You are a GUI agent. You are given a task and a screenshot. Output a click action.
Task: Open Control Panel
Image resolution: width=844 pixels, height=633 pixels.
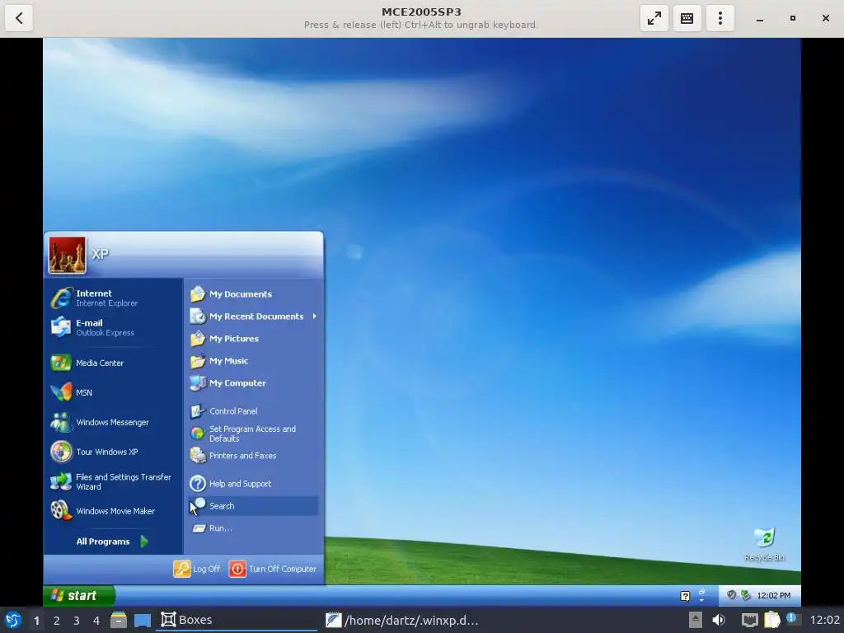pyautogui.click(x=254, y=410)
